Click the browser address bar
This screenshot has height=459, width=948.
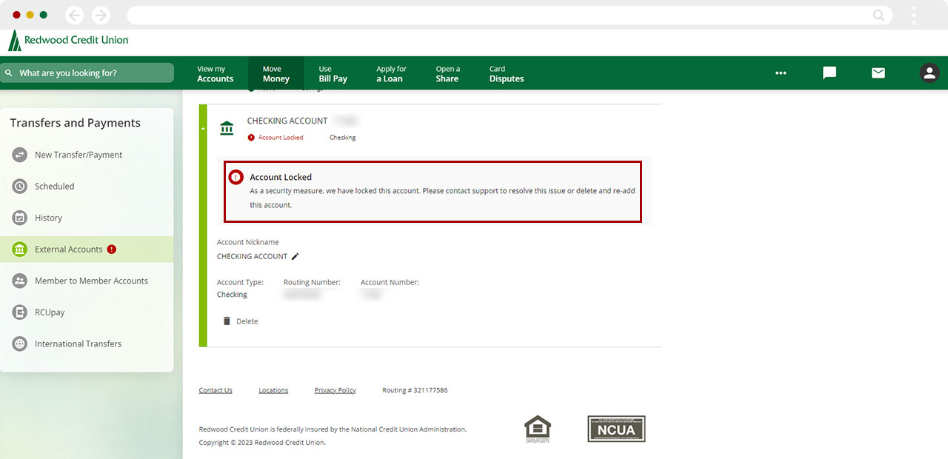tap(510, 15)
